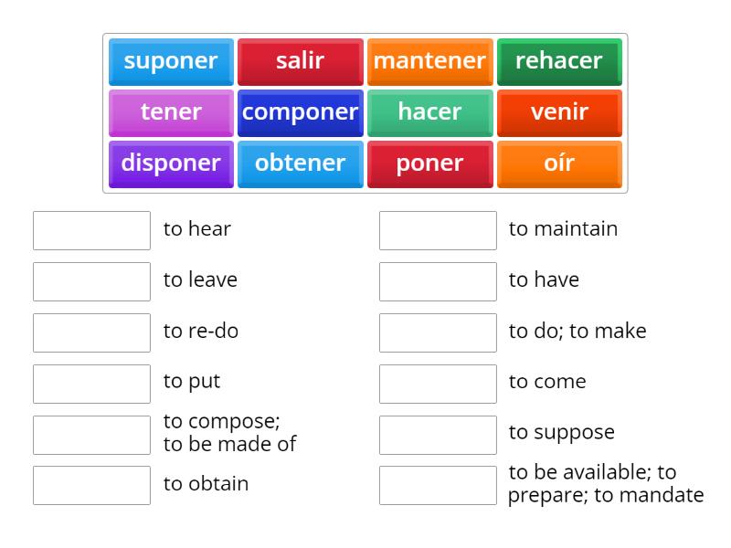Screen dimensions: 731x548
Task: Choose the answer slot for 'to put'
Action: coord(91,384)
